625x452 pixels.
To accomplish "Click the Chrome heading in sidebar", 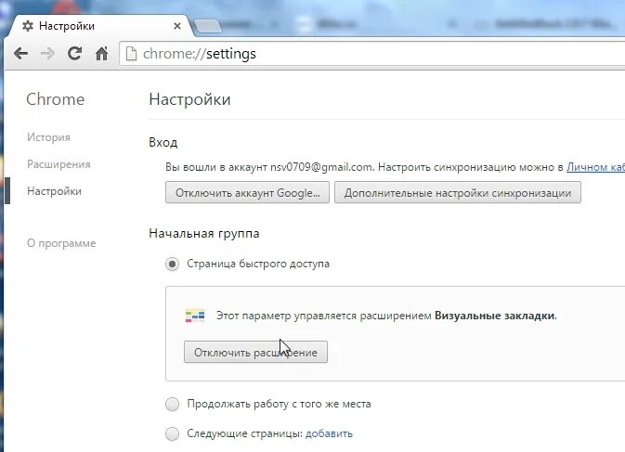I will pos(56,99).
